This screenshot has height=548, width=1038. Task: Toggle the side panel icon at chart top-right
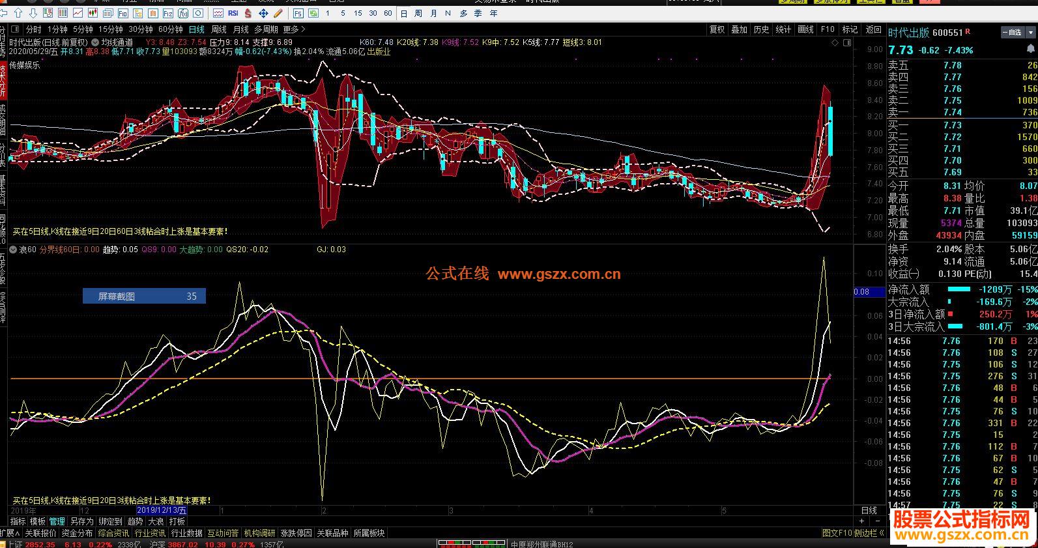pyautogui.click(x=846, y=42)
